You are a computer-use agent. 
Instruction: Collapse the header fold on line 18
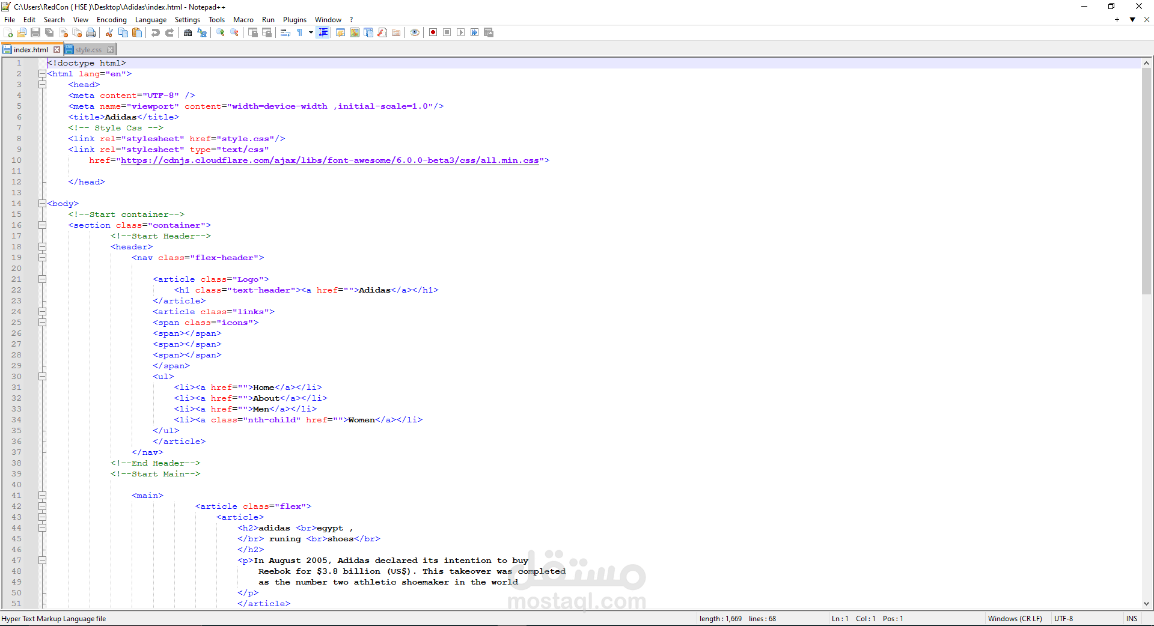pyautogui.click(x=42, y=247)
